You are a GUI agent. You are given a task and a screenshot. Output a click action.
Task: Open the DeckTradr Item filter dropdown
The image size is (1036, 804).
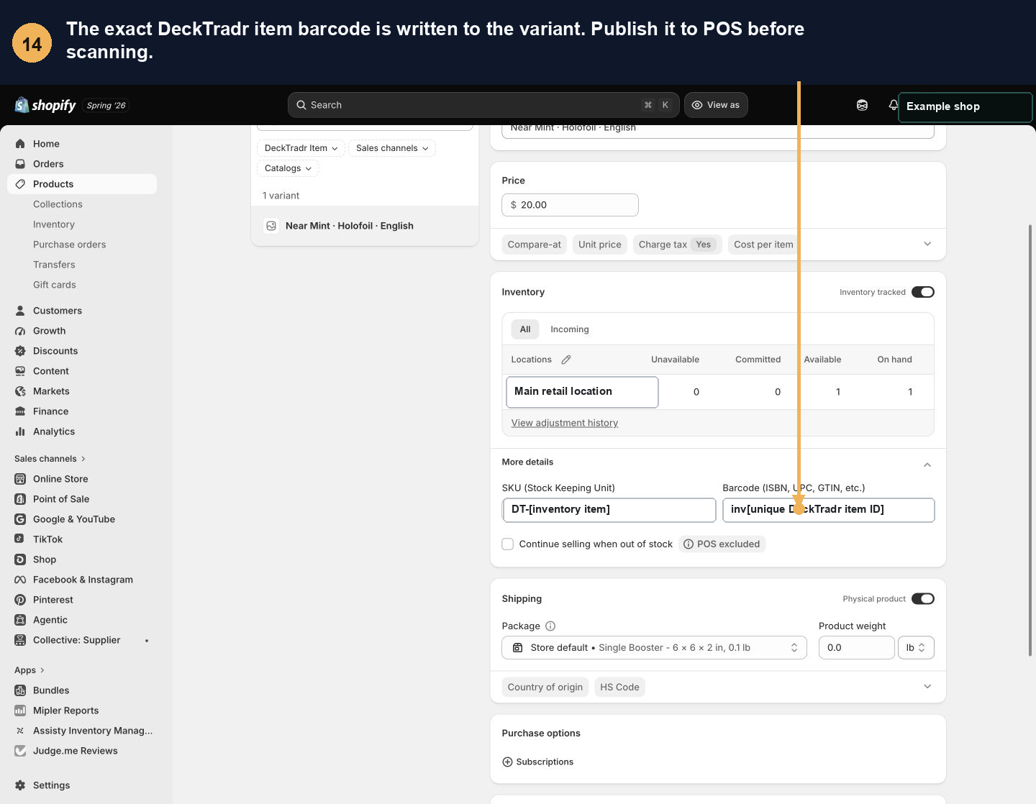tap(301, 148)
